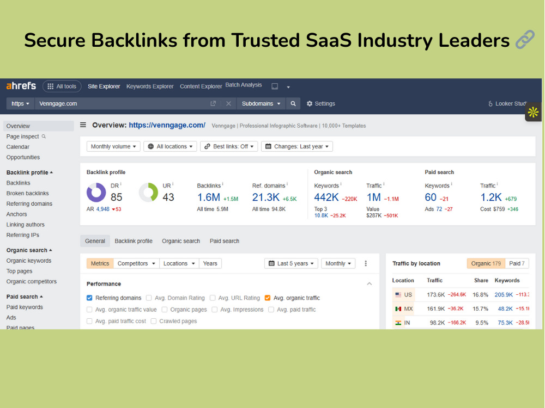This screenshot has width=545, height=408.
Task: Click the ahrefs logo
Action: click(21, 86)
